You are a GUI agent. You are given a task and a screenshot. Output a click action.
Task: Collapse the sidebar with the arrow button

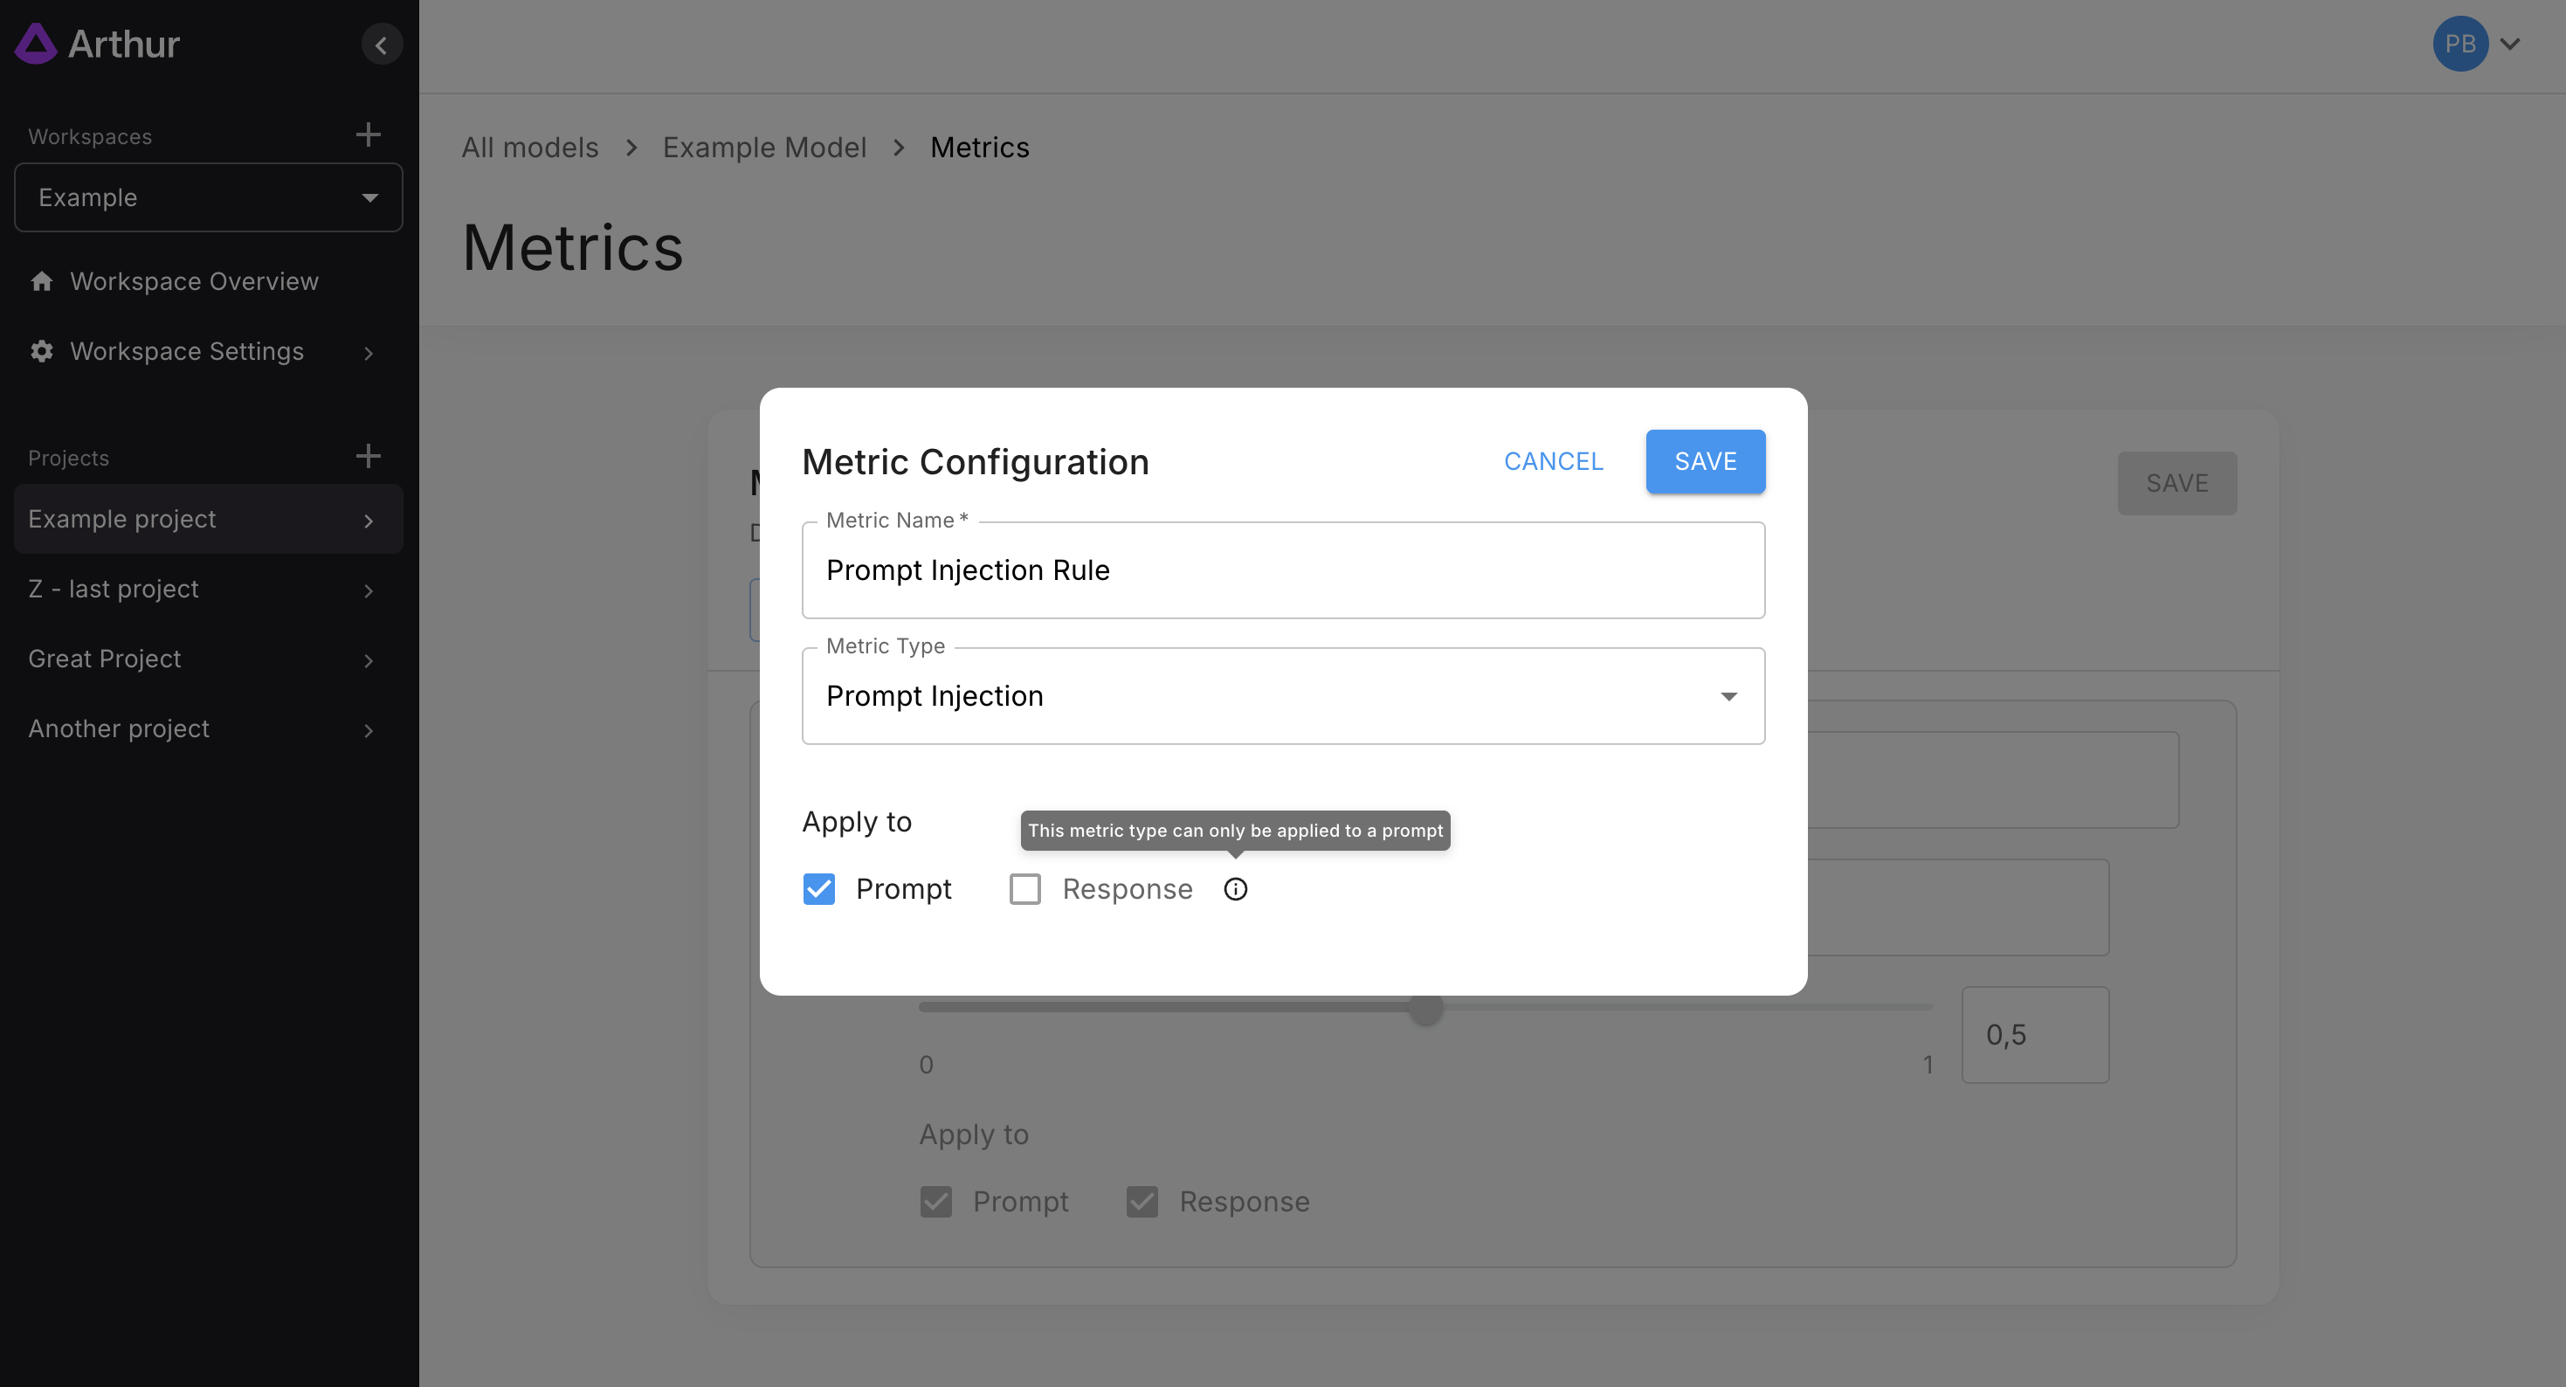tap(382, 45)
